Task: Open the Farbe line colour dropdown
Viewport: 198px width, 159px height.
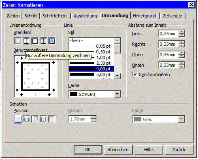Action: tap(117, 94)
